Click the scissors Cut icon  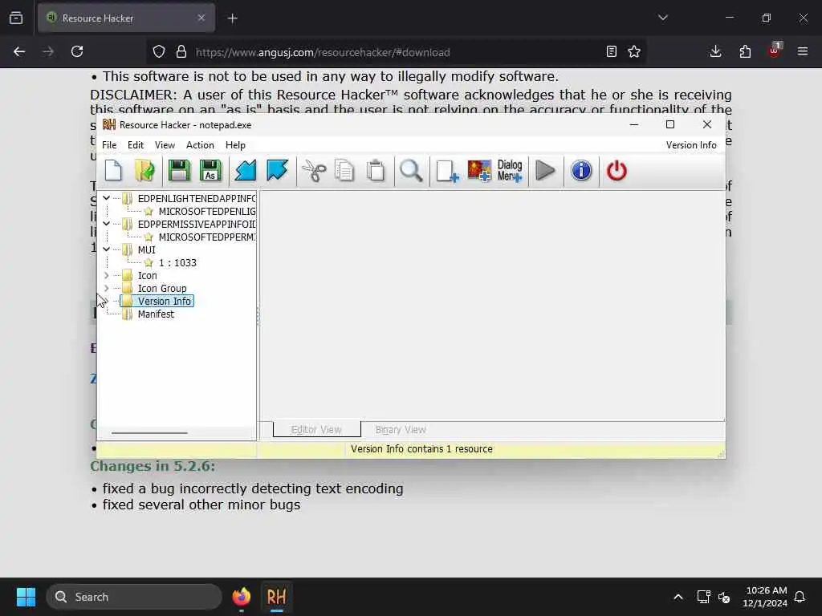point(314,171)
